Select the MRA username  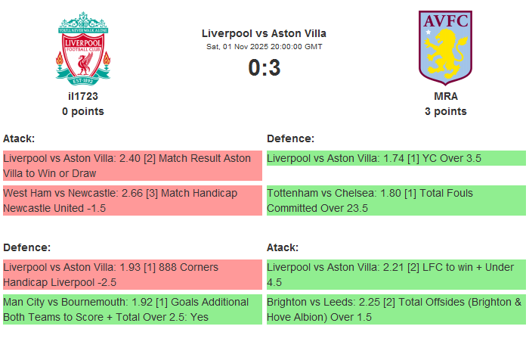[446, 96]
